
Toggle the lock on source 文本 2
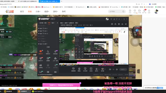pyautogui.click(x=41, y=28)
